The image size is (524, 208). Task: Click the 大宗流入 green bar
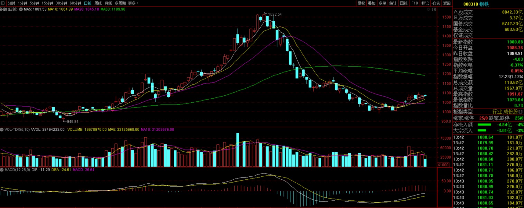482,130
